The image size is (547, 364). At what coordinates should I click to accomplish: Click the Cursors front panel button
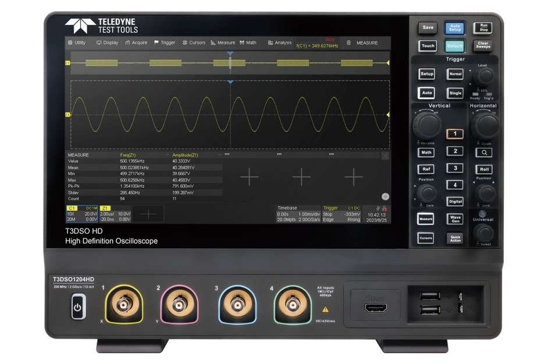click(x=426, y=238)
